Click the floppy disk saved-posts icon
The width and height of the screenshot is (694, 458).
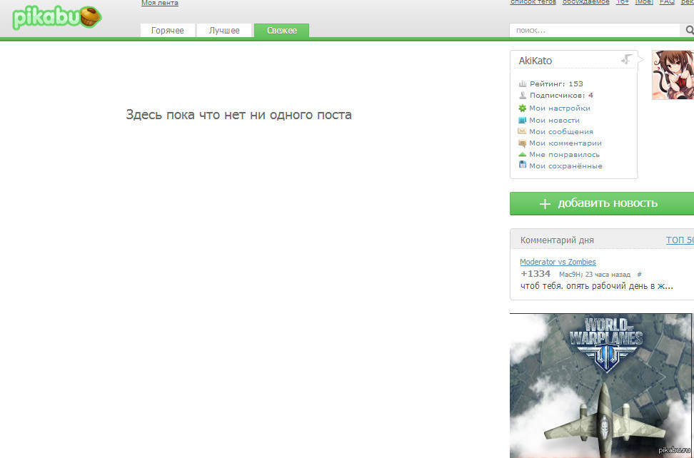click(523, 166)
